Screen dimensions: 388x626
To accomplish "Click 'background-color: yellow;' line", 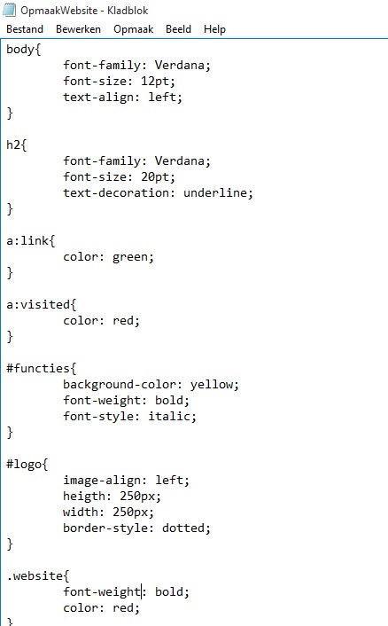I will pos(151,385).
